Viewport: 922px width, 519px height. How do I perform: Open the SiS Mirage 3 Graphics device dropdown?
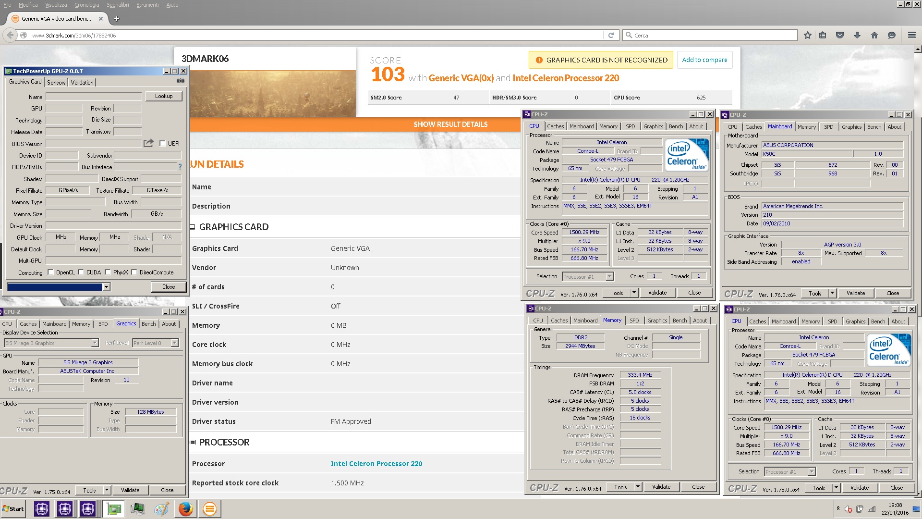[95, 343]
